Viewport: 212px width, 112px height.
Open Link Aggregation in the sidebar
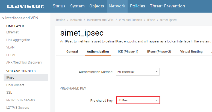click(18, 40)
